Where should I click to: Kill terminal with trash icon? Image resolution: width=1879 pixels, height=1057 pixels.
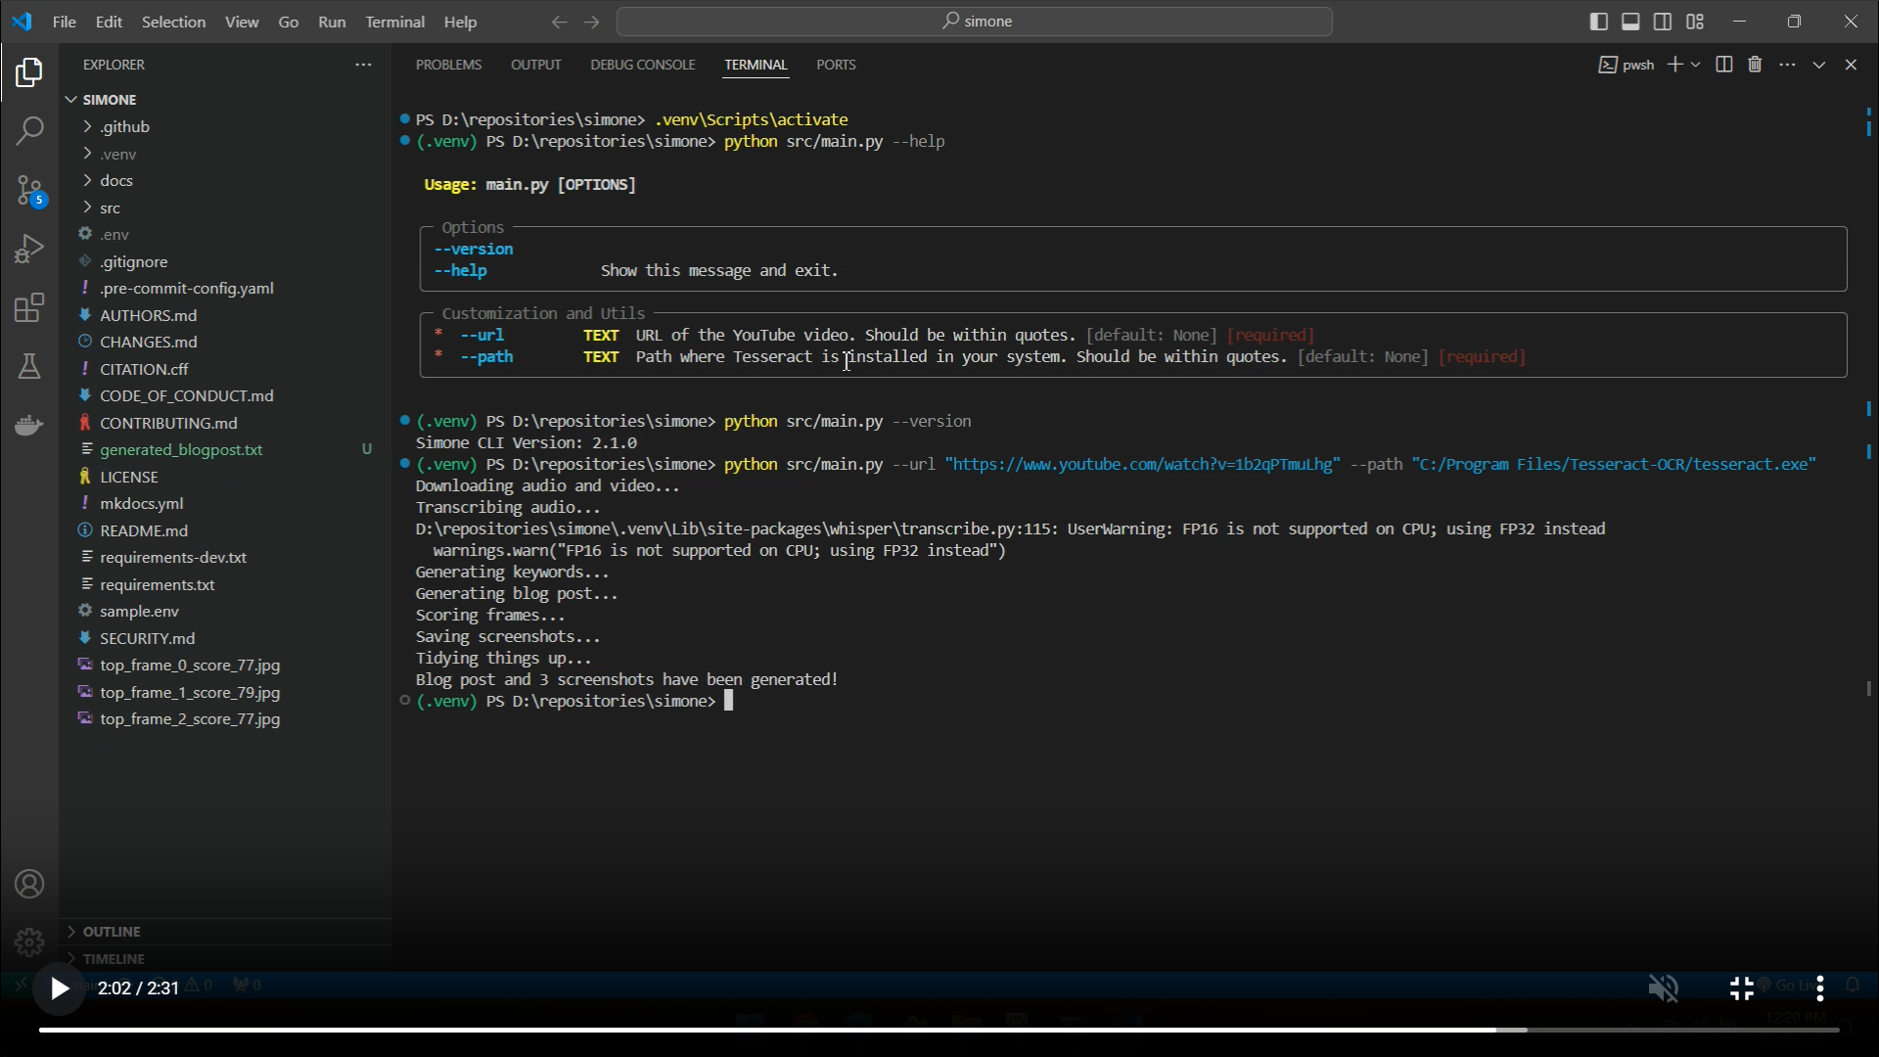pyautogui.click(x=1755, y=65)
